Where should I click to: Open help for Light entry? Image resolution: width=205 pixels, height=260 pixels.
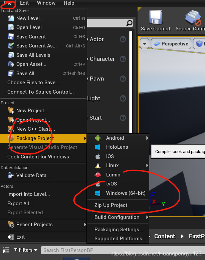(123, 98)
